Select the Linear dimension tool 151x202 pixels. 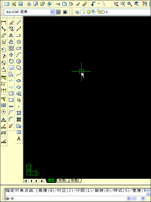4,22
